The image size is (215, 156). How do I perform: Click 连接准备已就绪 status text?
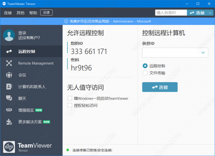tap(92, 150)
